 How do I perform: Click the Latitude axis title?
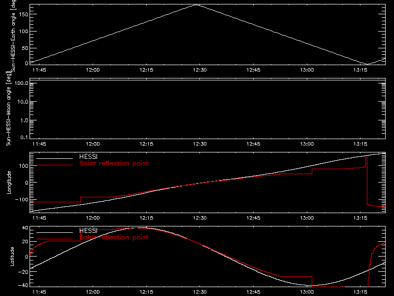tap(12, 257)
